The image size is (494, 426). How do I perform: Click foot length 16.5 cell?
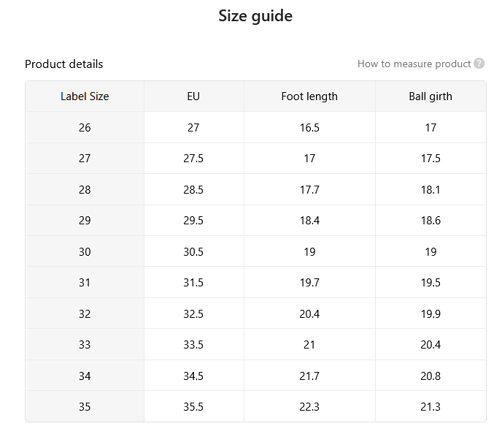[x=309, y=127]
